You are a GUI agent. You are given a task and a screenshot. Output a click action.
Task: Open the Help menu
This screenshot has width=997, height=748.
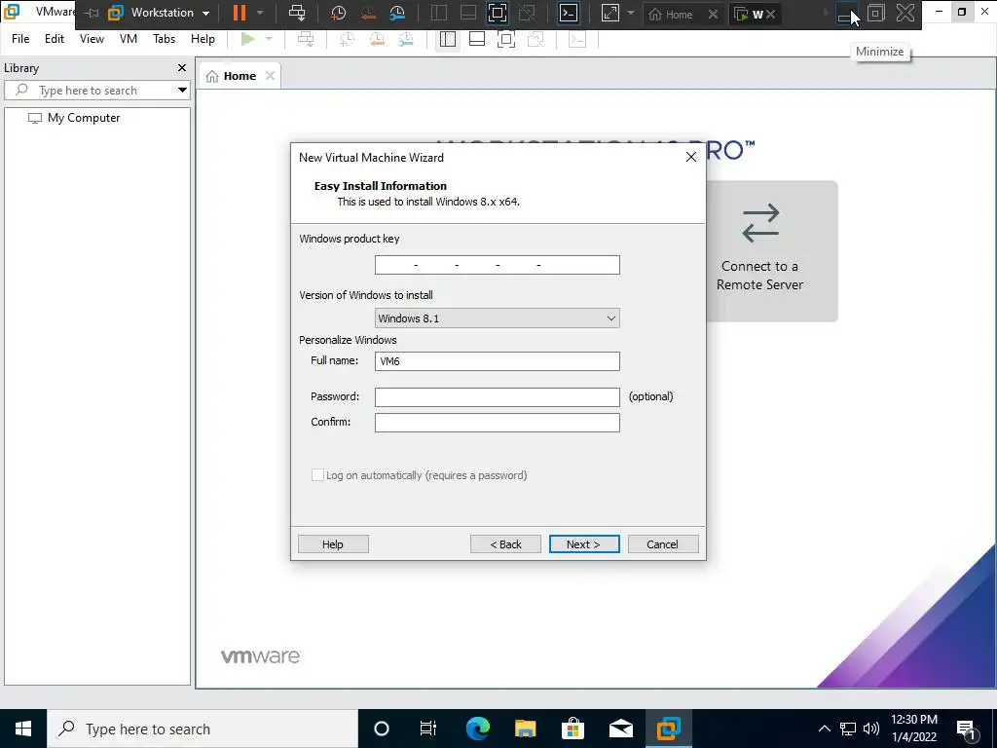[203, 39]
